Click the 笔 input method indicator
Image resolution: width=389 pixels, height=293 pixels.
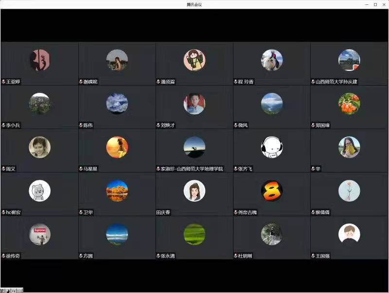coord(2,291)
